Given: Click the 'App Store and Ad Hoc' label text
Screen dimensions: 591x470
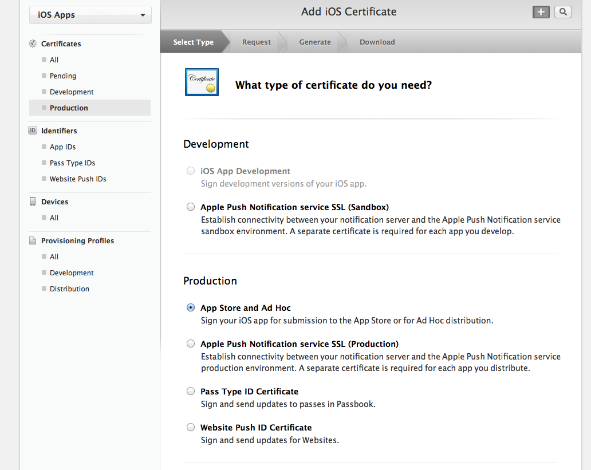Looking at the screenshot, I should tap(245, 308).
